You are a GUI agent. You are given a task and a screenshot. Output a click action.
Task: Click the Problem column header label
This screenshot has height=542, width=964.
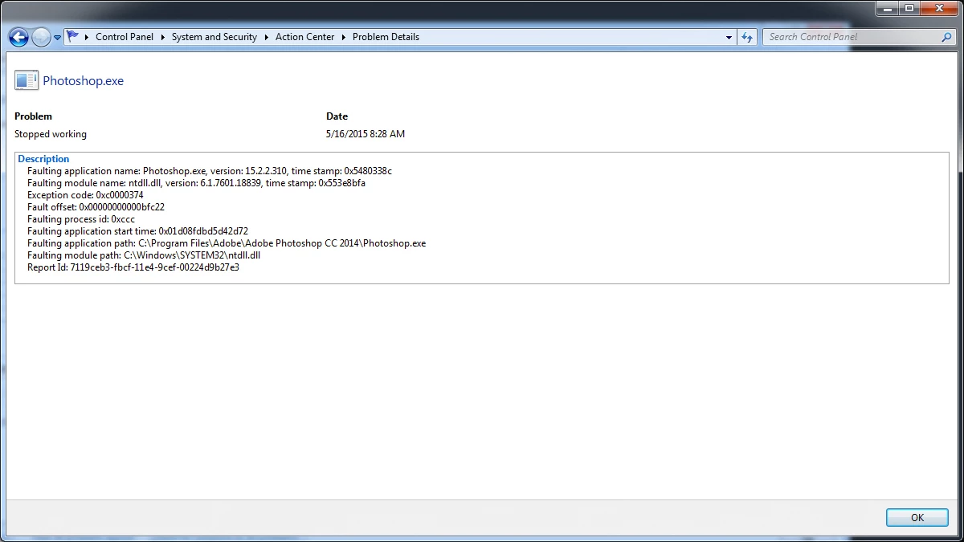[33, 116]
